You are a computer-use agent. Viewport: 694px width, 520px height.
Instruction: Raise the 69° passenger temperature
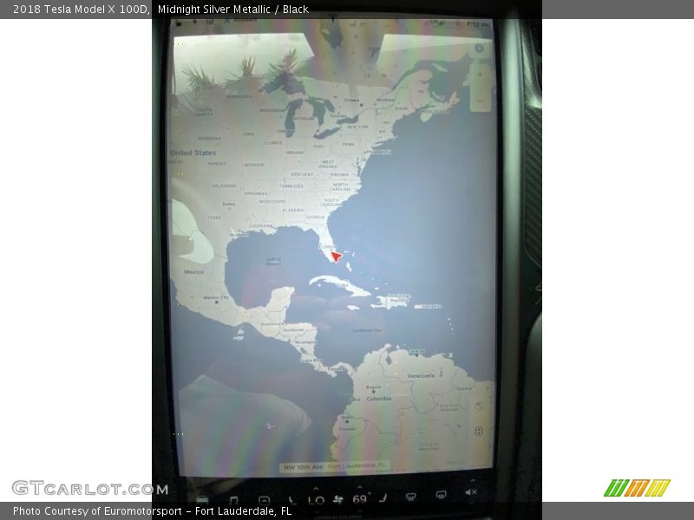point(359,487)
